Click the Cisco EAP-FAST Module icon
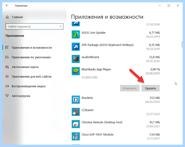Viewport: 185px width, 147px height. [76, 136]
